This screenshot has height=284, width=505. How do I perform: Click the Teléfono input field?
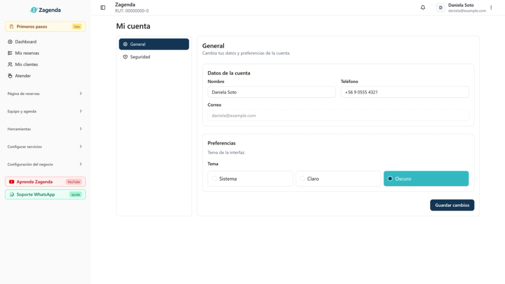click(405, 92)
